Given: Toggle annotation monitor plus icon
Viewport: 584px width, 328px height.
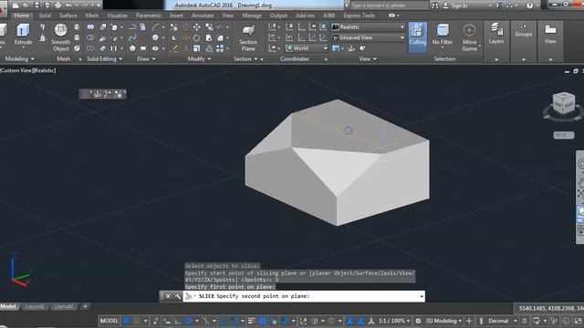Looking at the screenshot, I should tap(469, 321).
